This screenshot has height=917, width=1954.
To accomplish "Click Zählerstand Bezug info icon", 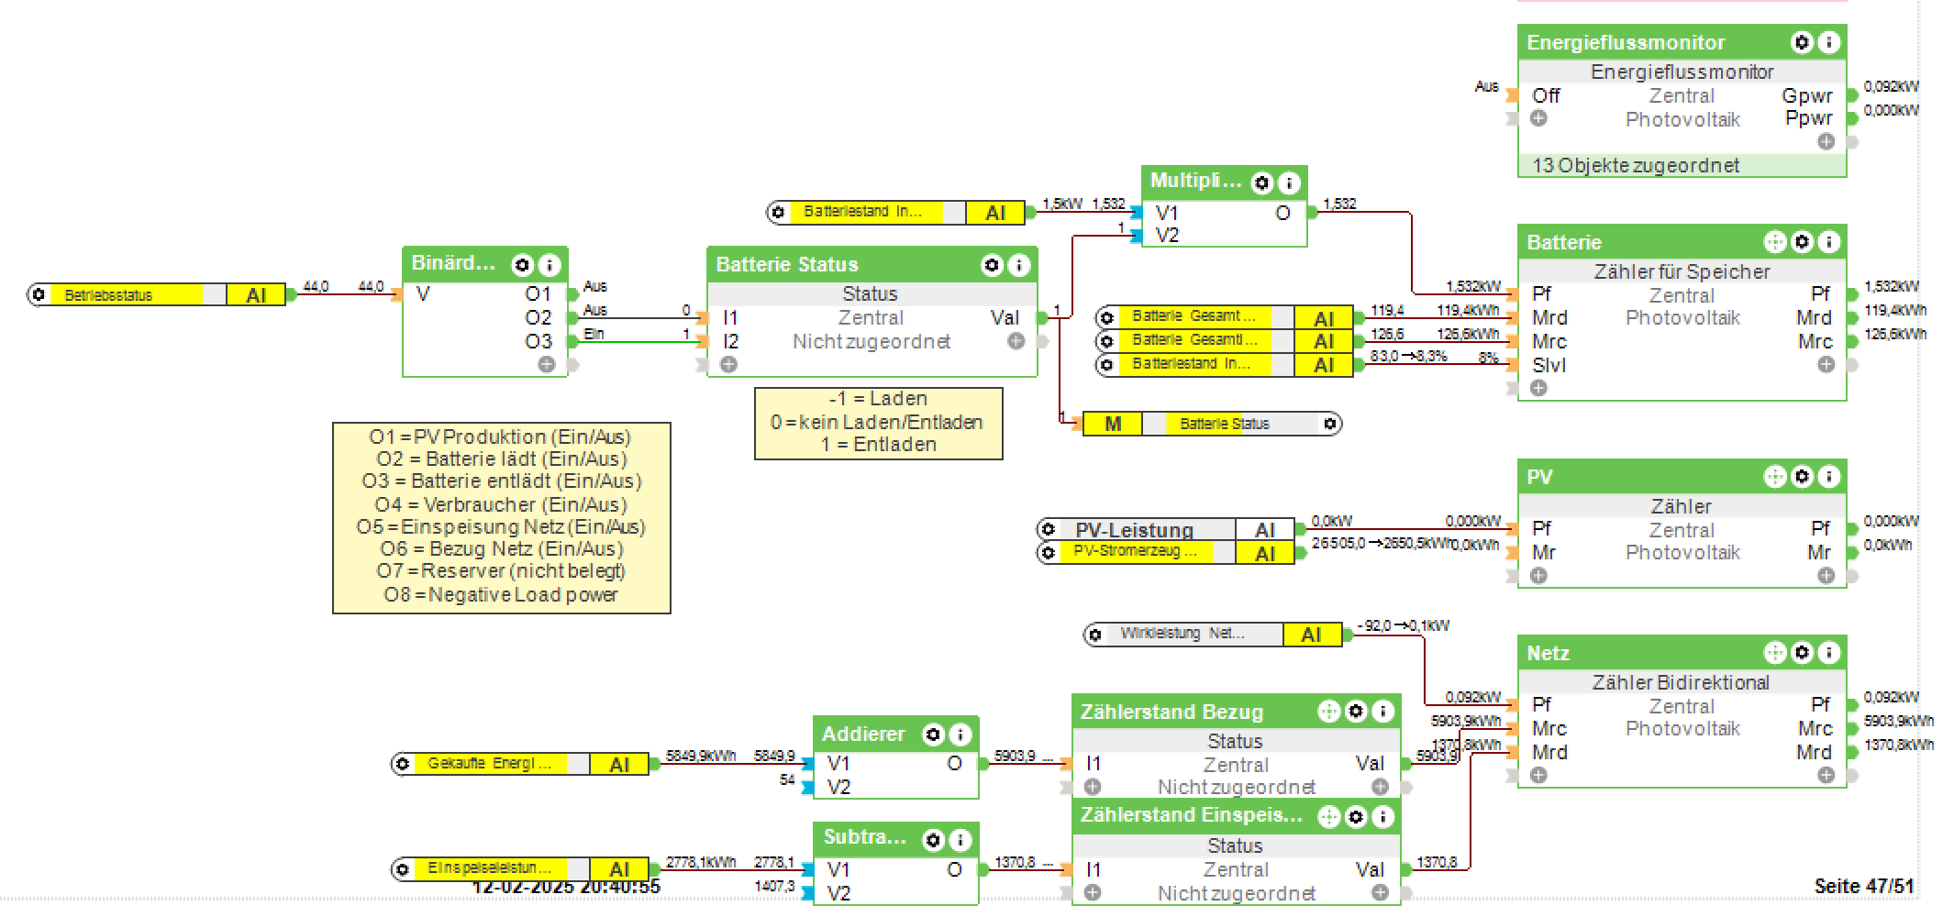I will pos(1382,712).
